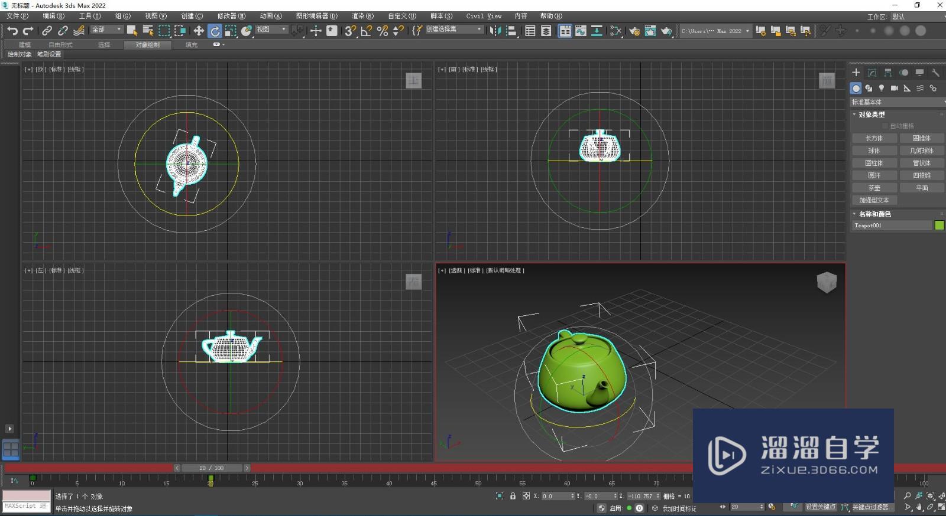Toggle Window/Crossing selection mode
The image size is (946, 516).
[180, 31]
